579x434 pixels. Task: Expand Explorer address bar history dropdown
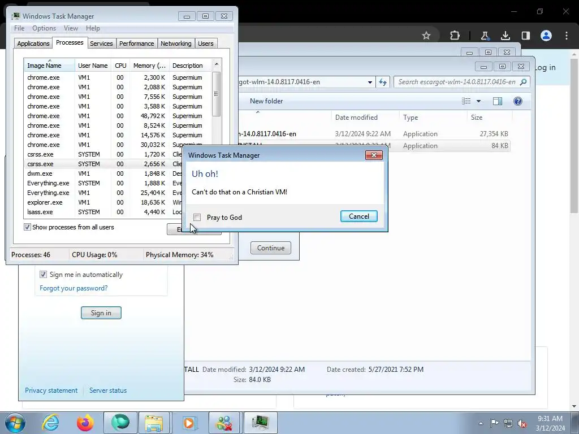(x=370, y=82)
